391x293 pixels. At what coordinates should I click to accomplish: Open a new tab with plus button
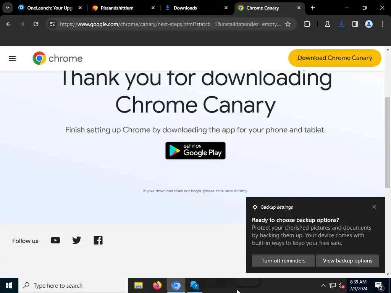[313, 8]
